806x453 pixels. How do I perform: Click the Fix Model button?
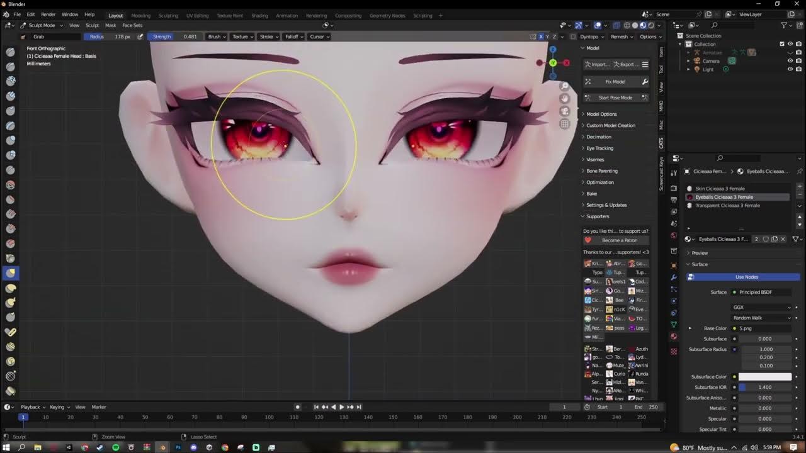coord(616,82)
